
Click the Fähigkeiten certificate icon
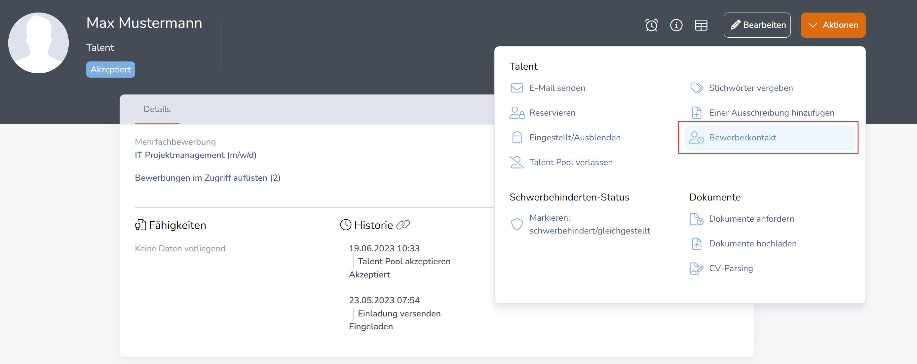(x=140, y=225)
